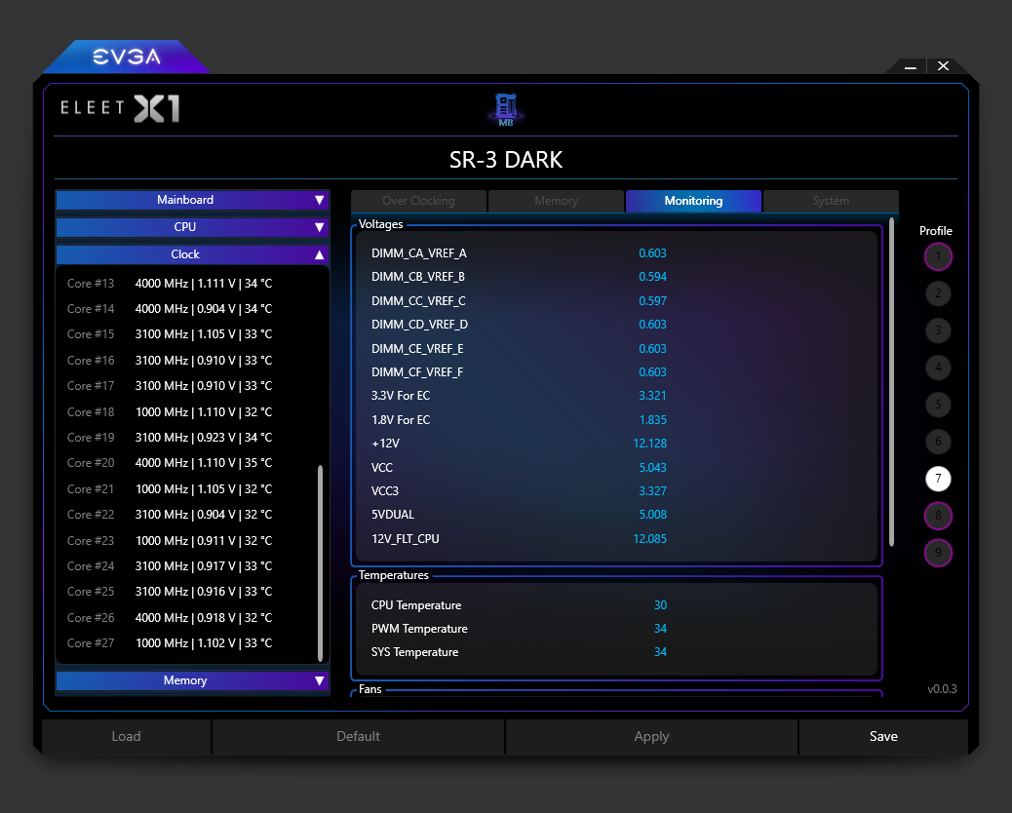
Task: Click the EVGA logo tab
Action: 127,57
